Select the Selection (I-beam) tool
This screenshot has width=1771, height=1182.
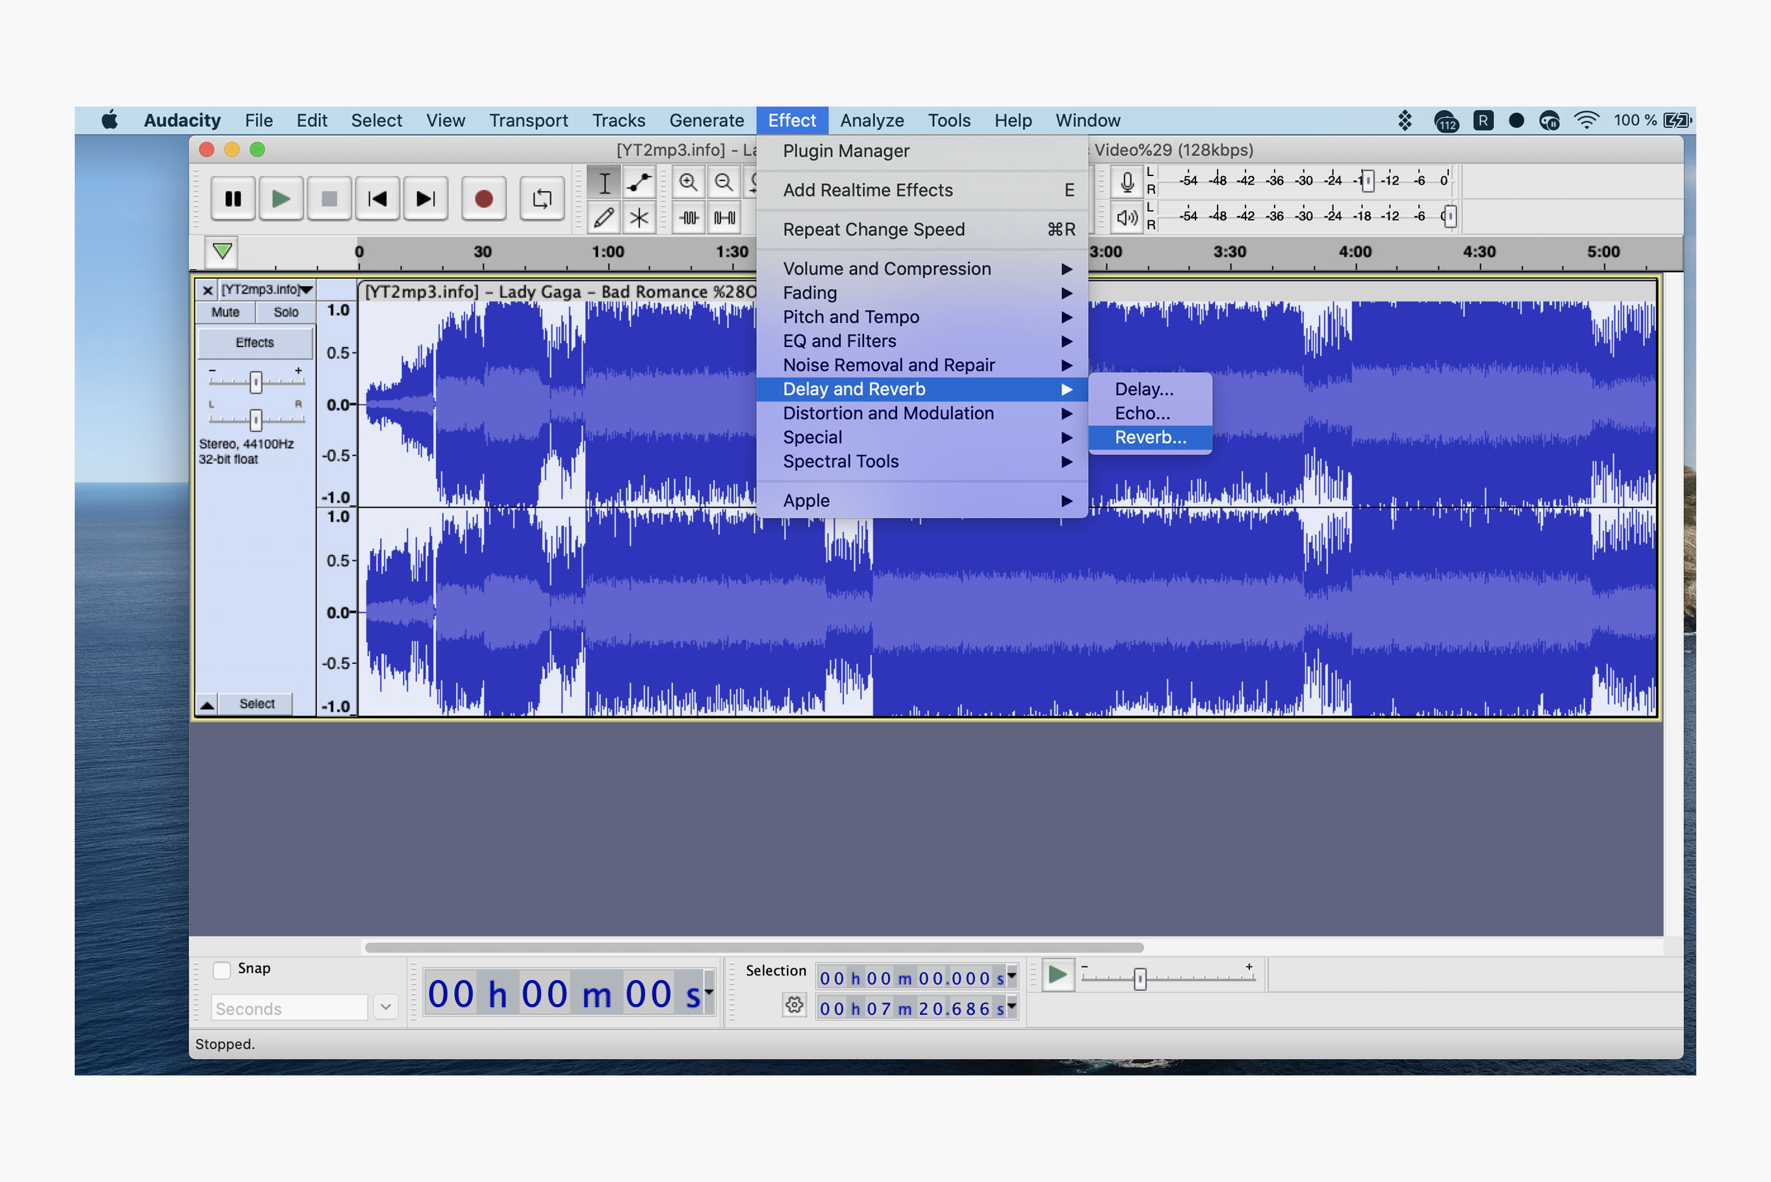604,183
